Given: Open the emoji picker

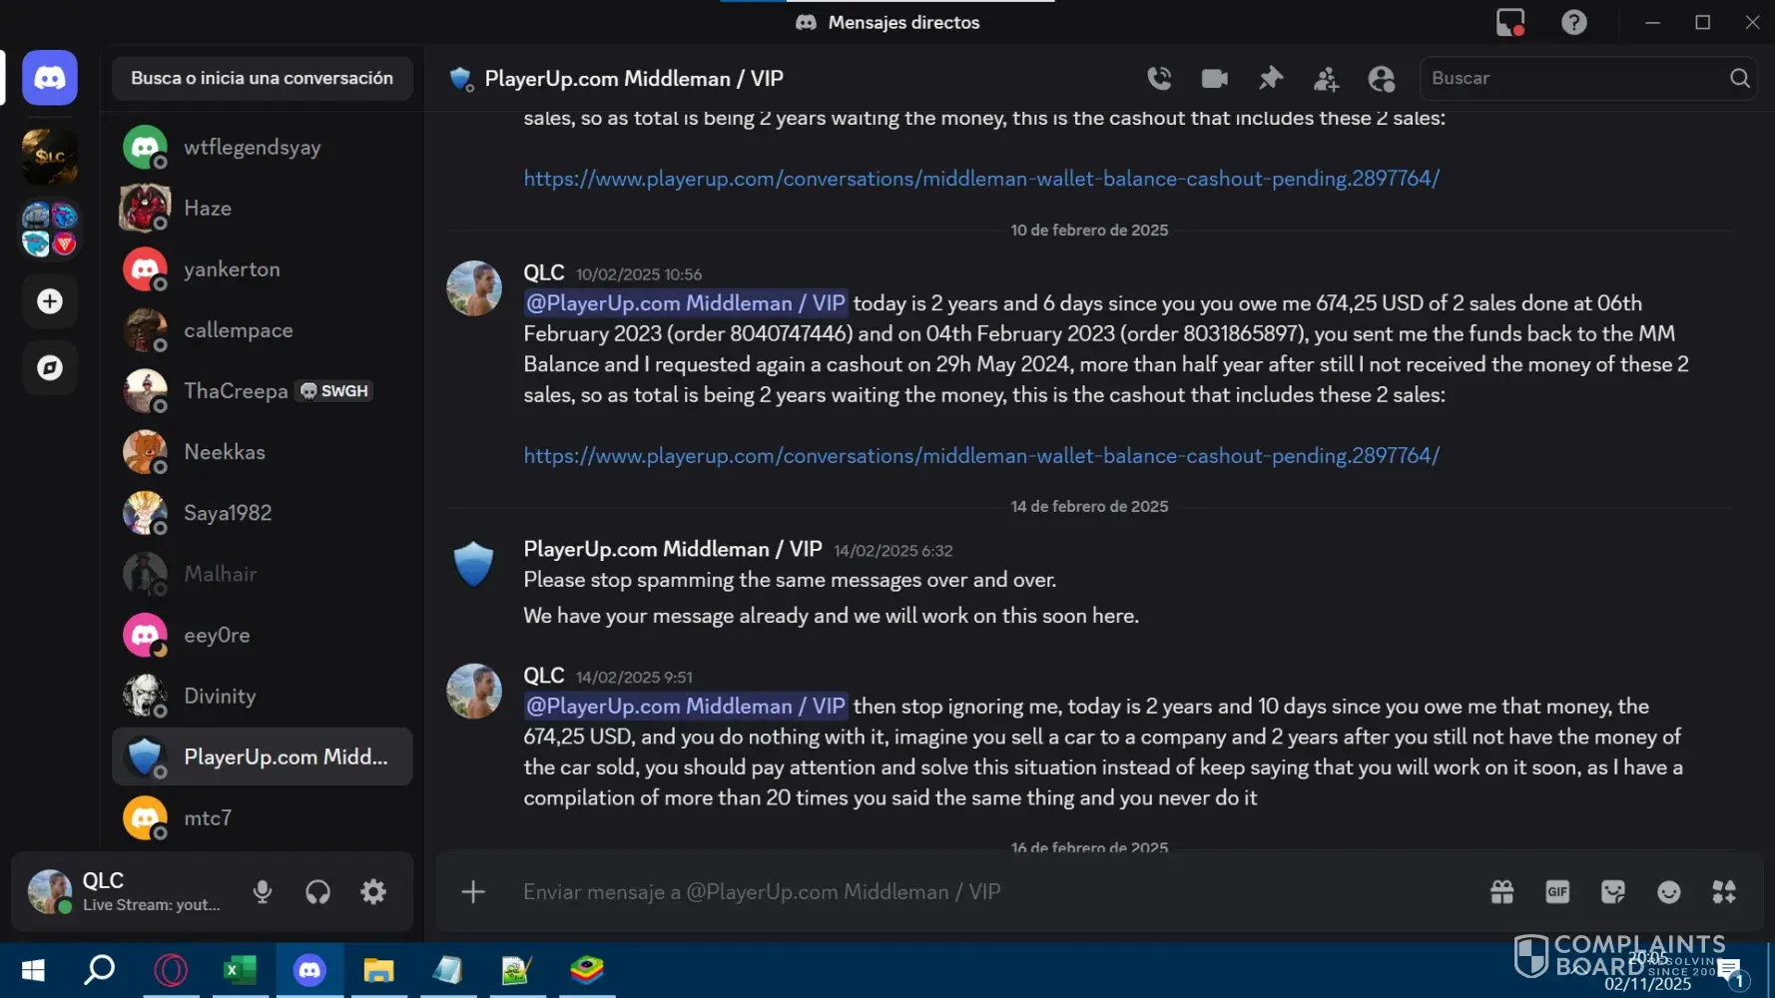Looking at the screenshot, I should 1668,891.
